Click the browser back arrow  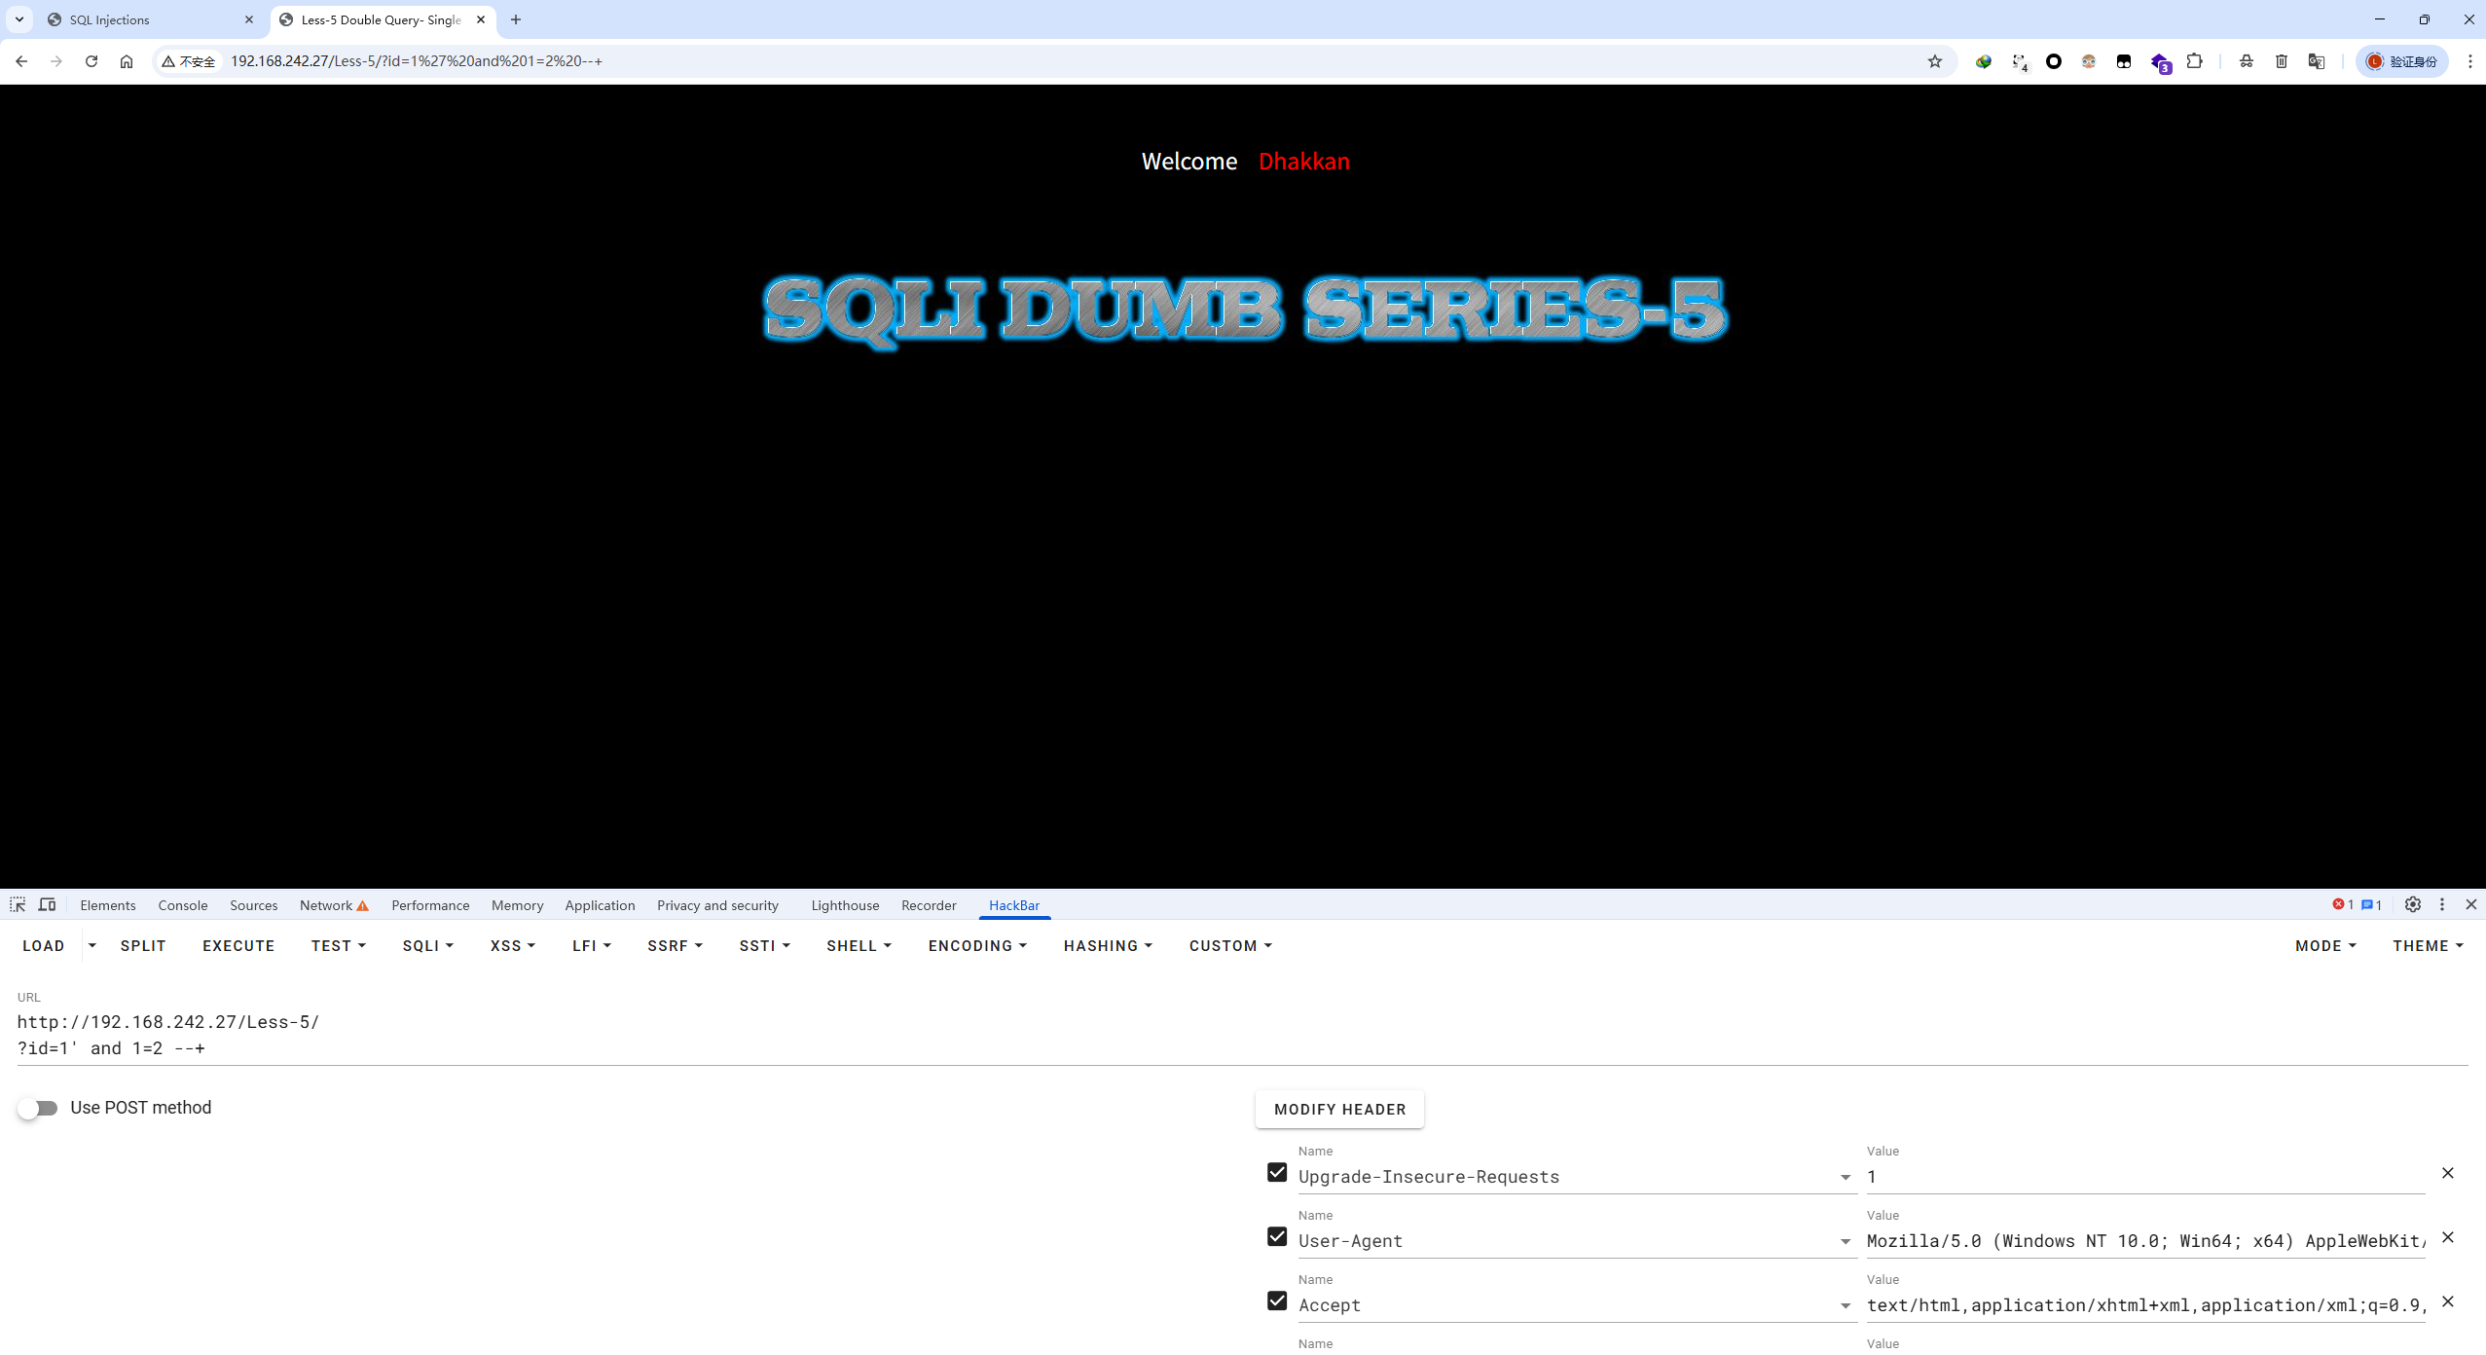pyautogui.click(x=21, y=61)
